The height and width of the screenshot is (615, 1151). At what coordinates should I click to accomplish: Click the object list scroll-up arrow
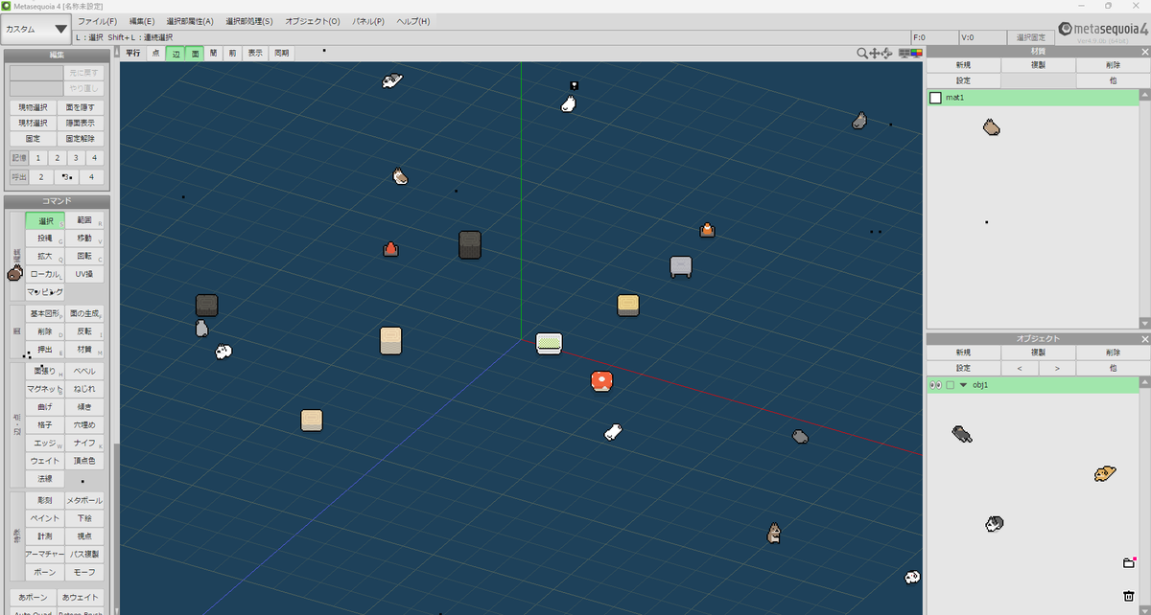point(1144,382)
